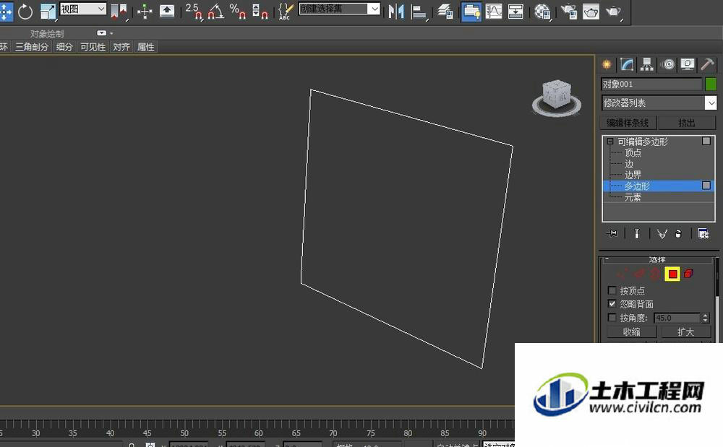
Task: Select the 元素 sub-object level
Action: click(x=633, y=197)
